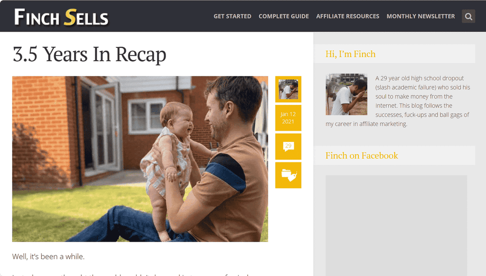Click the Facebook widget placeholder box
Viewport: 486px width, 276px height.
click(396, 225)
